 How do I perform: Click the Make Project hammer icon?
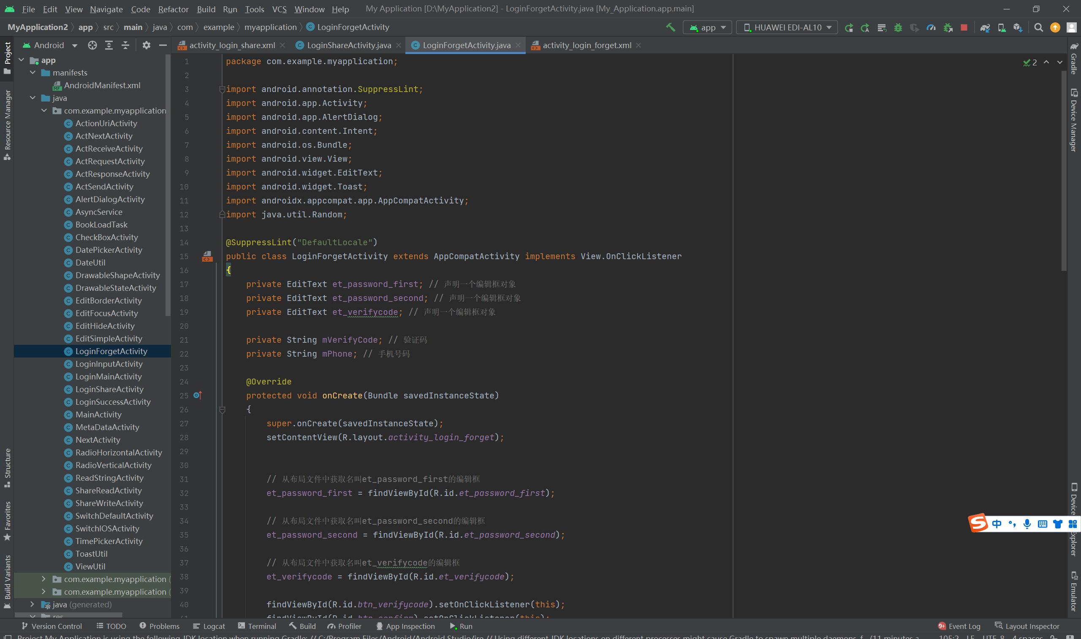point(670,27)
